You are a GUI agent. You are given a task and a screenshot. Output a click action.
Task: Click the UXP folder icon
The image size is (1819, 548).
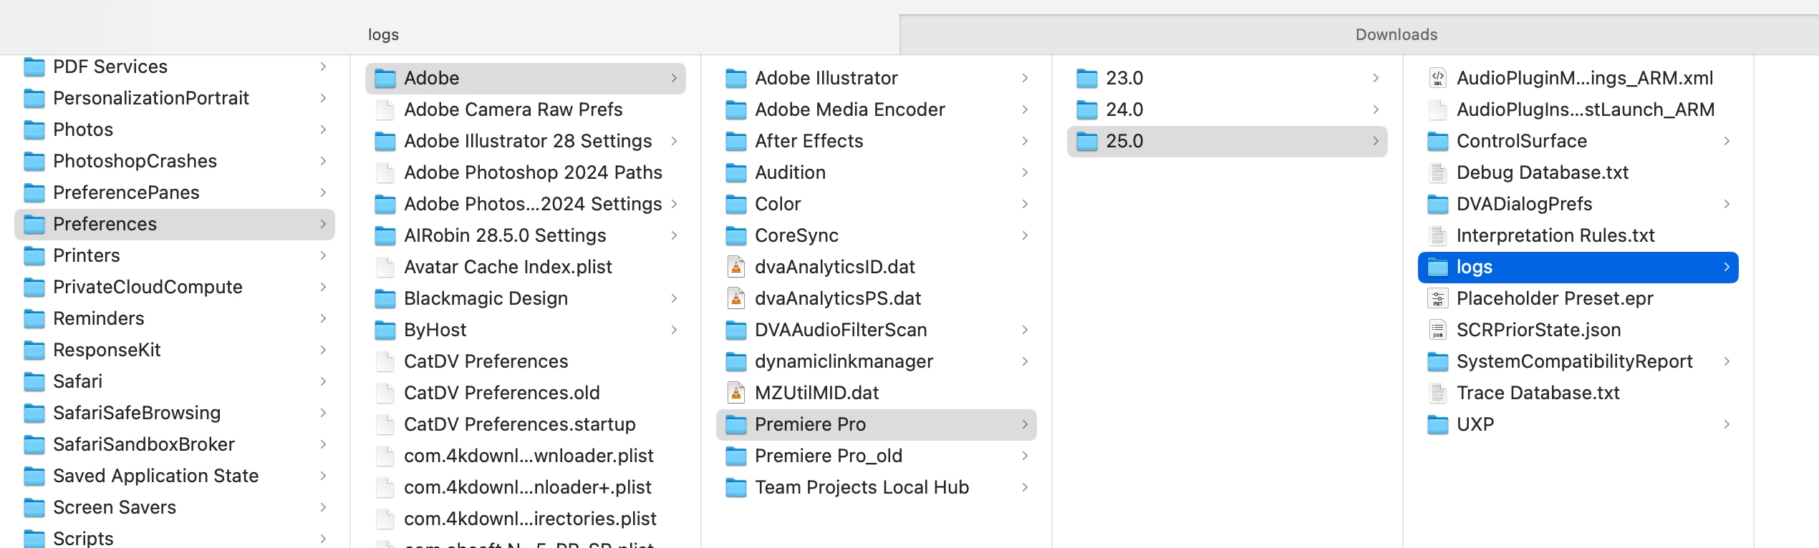1438,424
